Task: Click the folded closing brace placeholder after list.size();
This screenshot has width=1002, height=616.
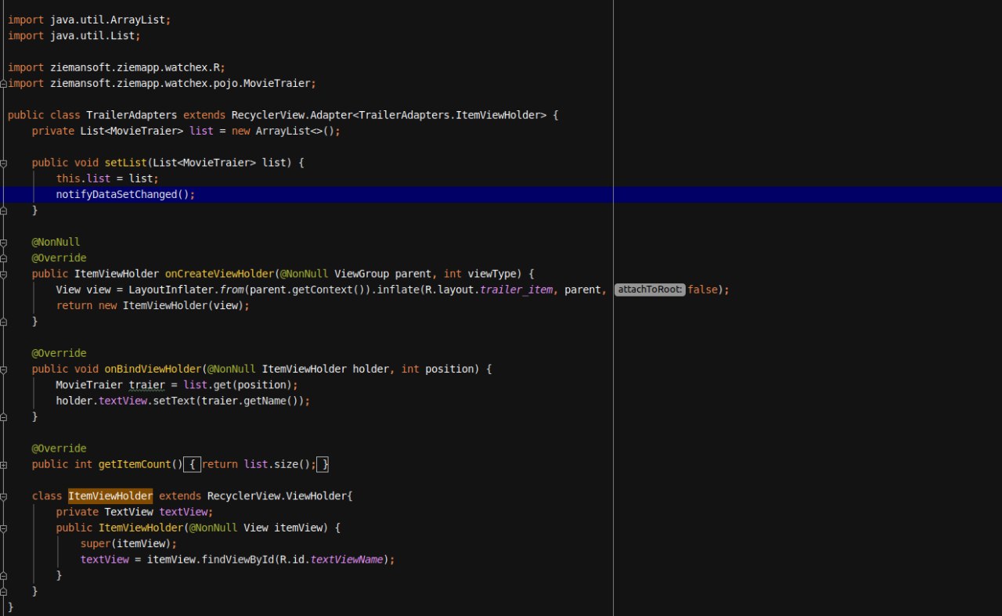Action: click(x=324, y=464)
